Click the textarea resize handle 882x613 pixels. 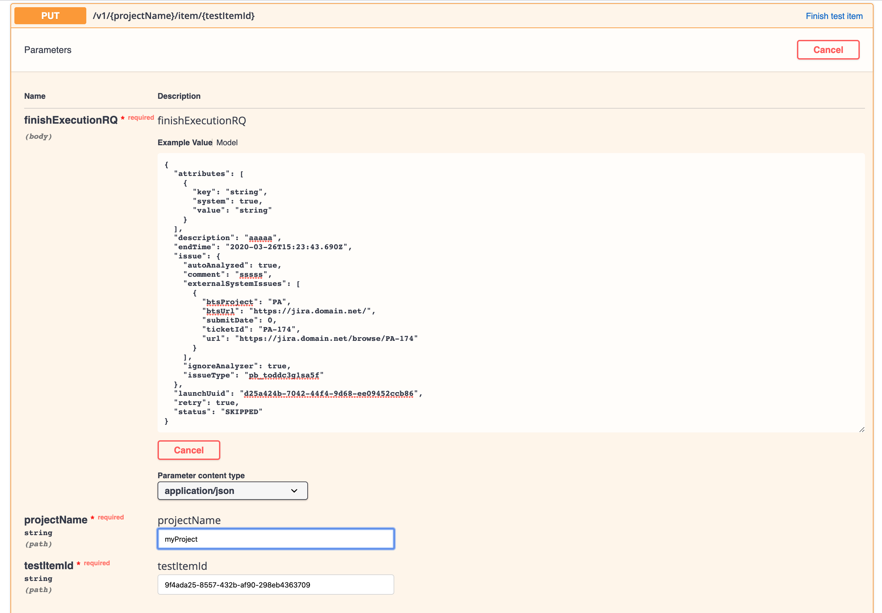(862, 430)
